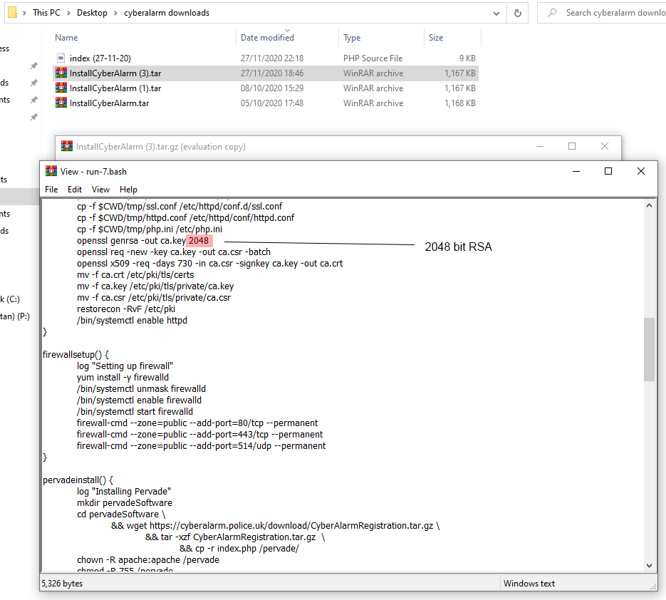666x600 pixels.
Task: Expand the address bar history dropdown
Action: [497, 13]
